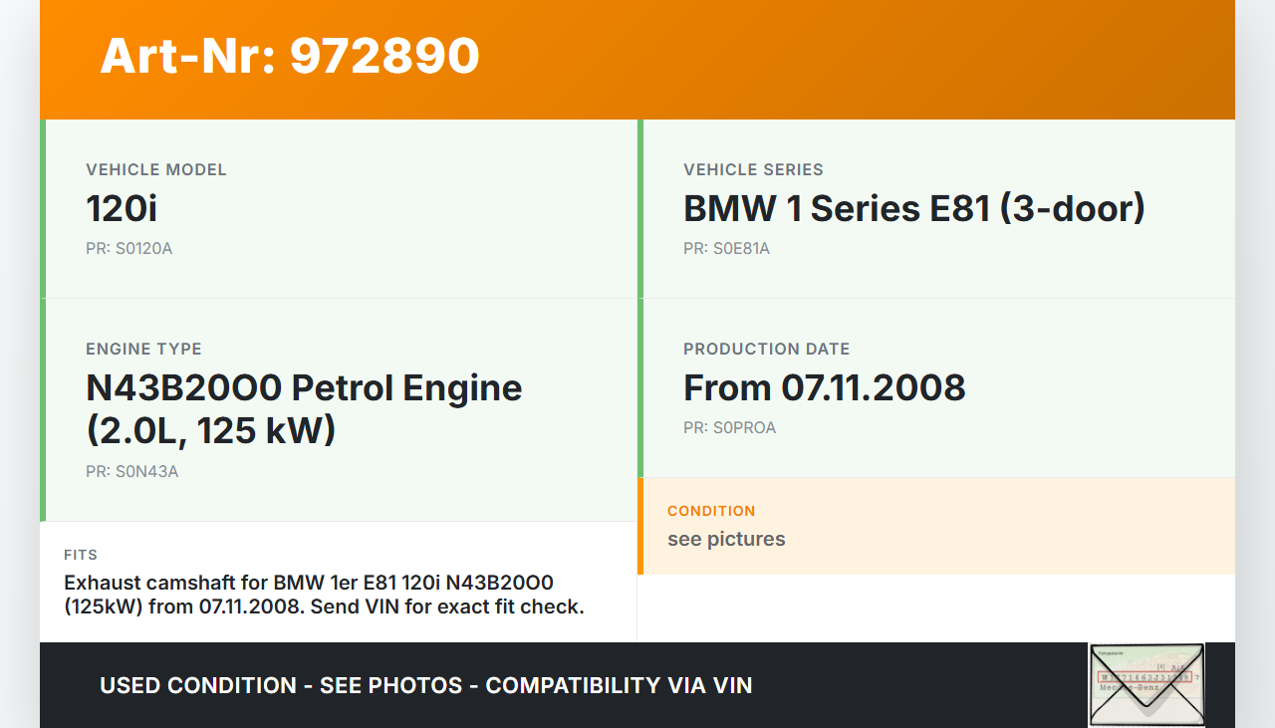
Task: Select the From 07.11.2008 production date
Action: point(824,387)
